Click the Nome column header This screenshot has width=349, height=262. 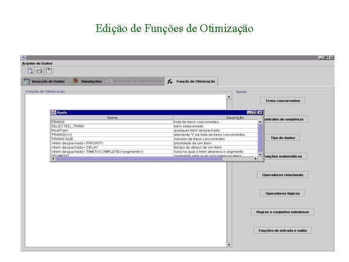tap(112, 117)
